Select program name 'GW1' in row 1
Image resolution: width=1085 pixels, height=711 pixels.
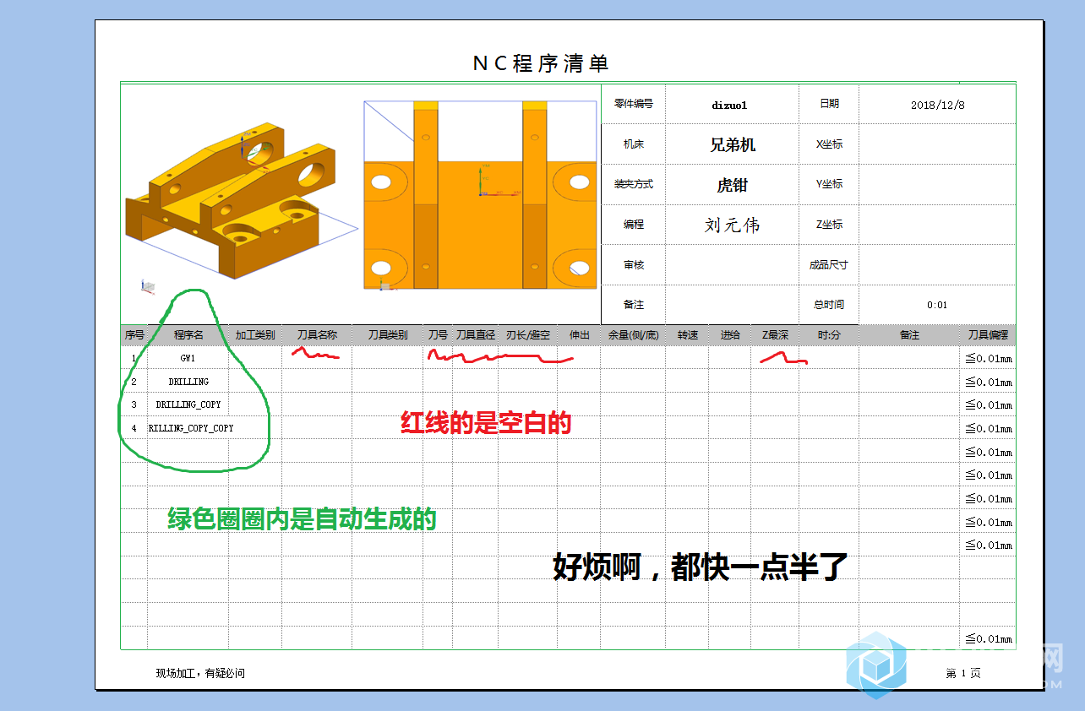(x=188, y=358)
